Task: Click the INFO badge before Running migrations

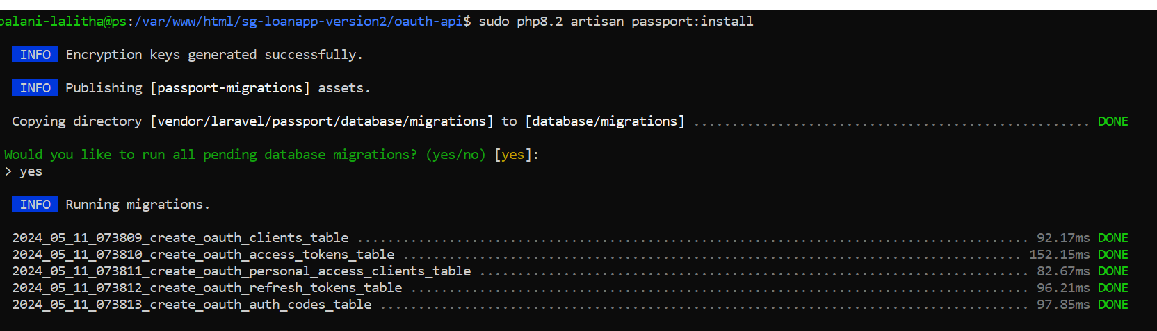Action: tap(35, 205)
